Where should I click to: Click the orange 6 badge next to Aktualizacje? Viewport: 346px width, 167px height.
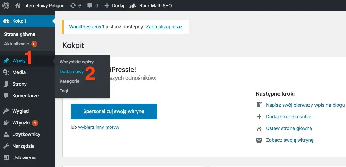click(34, 44)
